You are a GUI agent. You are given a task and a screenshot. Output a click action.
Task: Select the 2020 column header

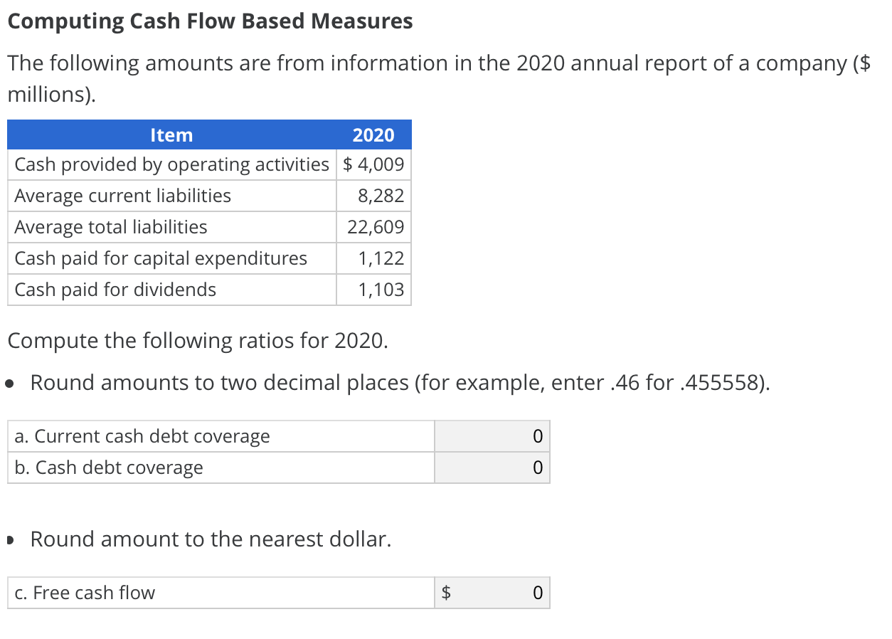coord(373,134)
